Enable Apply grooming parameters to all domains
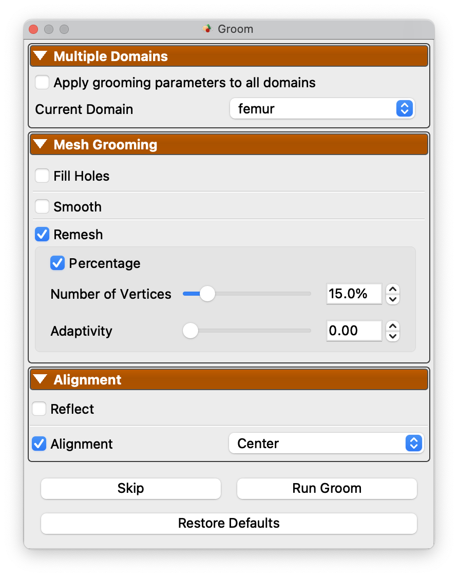This screenshot has width=458, height=577. click(x=42, y=83)
